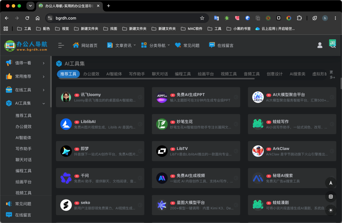This screenshot has height=223, width=342.
Task: Open the AI大模型聚合平台 logo icon
Action: click(x=258, y=97)
